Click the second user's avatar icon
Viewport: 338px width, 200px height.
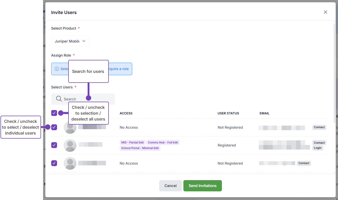[70, 145]
